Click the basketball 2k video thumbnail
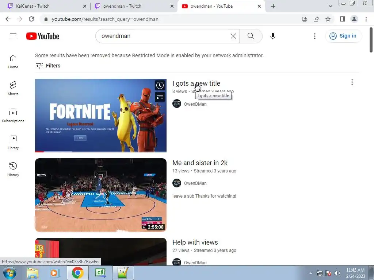This screenshot has height=280, width=374. pyautogui.click(x=101, y=195)
